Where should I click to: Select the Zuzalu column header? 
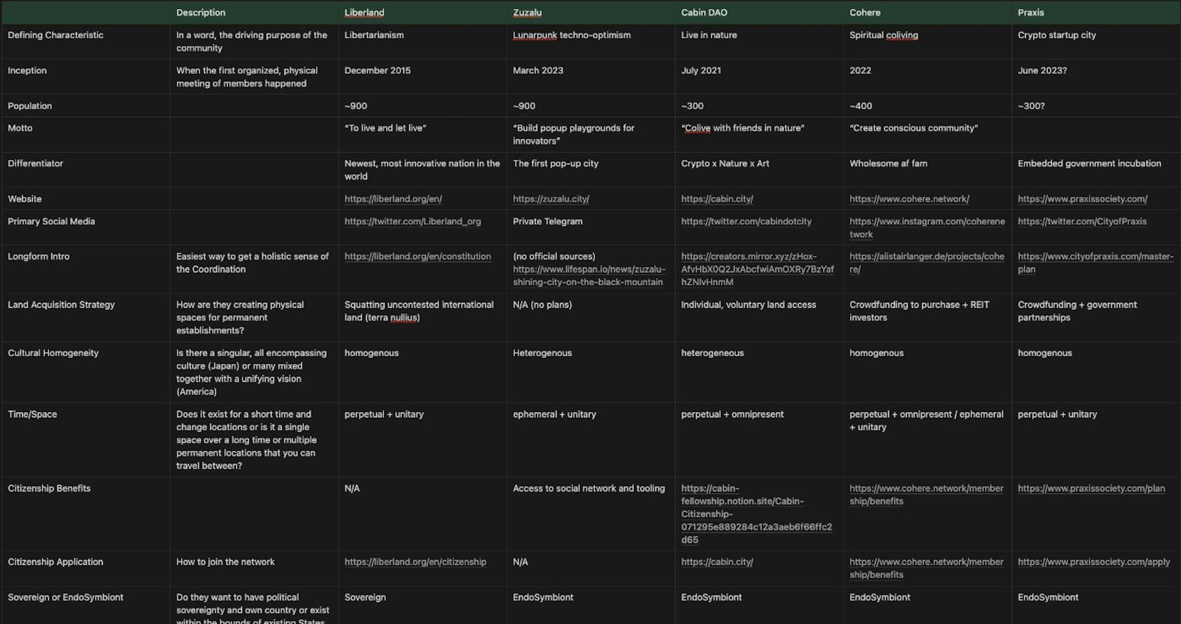[x=527, y=12]
